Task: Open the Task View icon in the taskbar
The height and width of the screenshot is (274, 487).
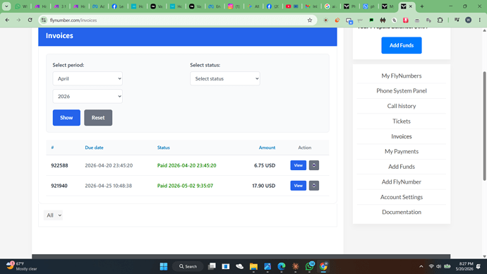Action: pos(212,266)
